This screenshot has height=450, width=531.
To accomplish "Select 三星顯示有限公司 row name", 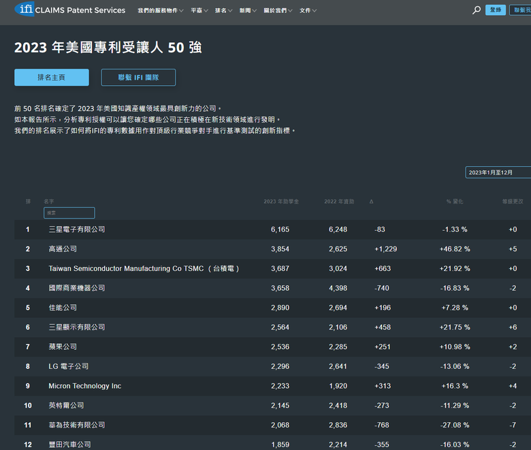I will [77, 327].
